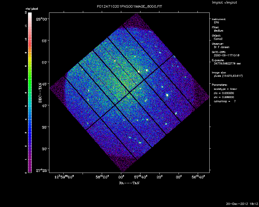Select the 'pixels (15:570,52:617)' value

click(228, 76)
